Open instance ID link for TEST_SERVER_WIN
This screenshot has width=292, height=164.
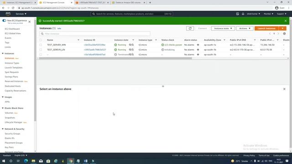pyautogui.click(x=94, y=45)
